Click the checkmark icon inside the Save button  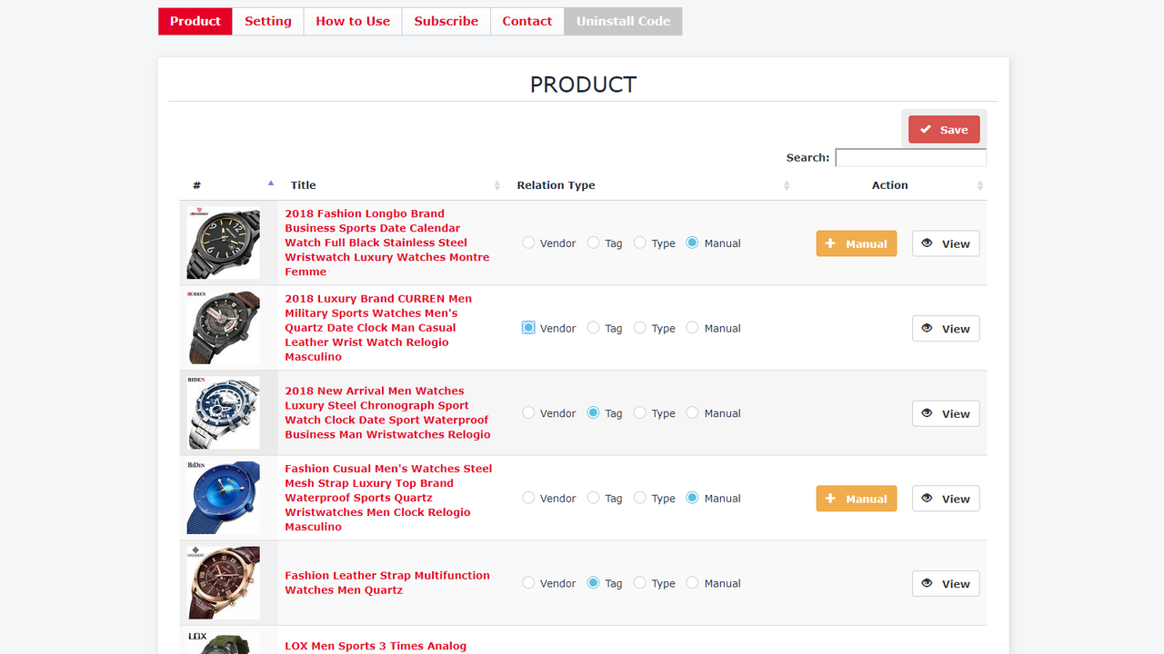point(927,129)
